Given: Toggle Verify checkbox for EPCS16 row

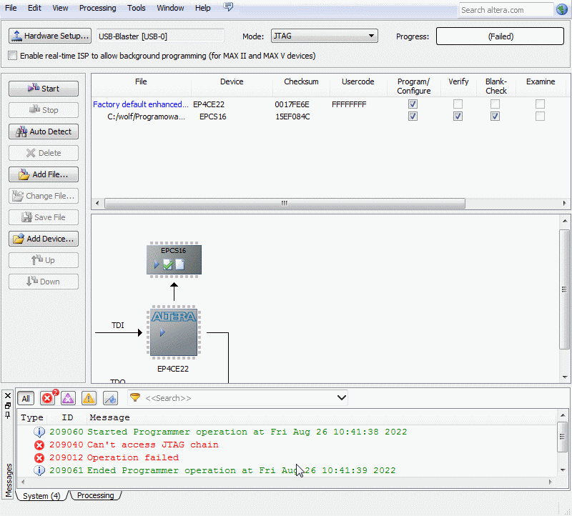Looking at the screenshot, I should coord(458,116).
